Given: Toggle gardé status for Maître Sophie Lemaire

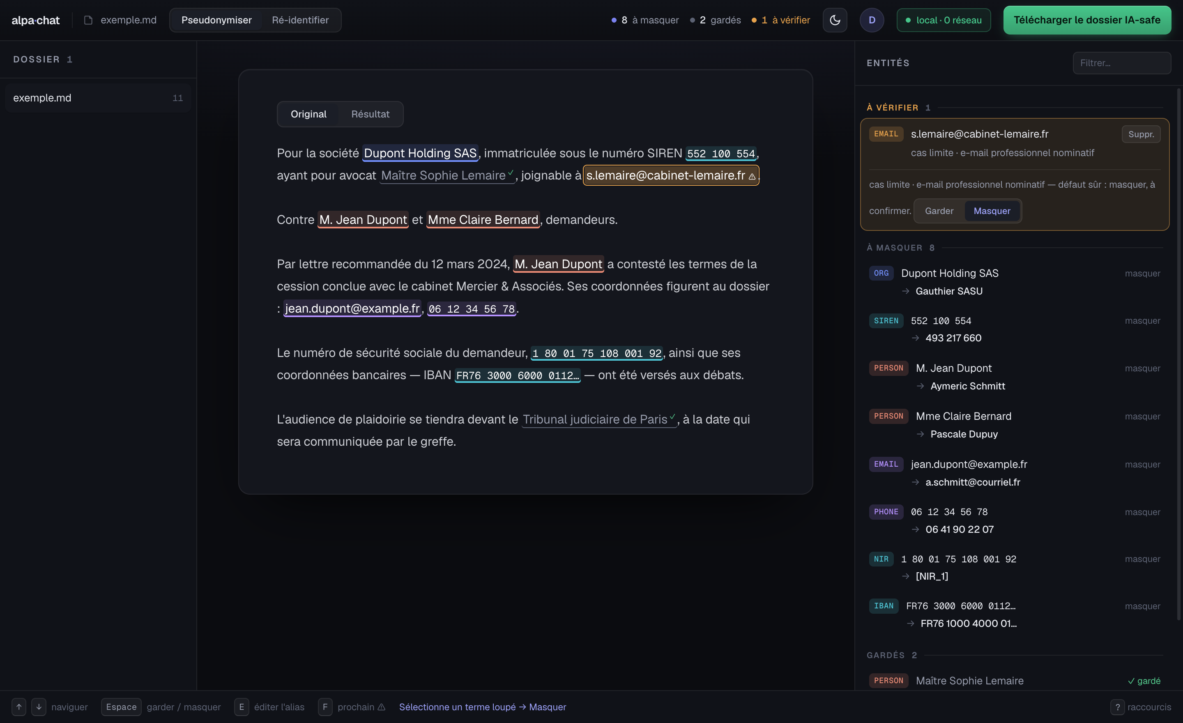Looking at the screenshot, I should coord(1144,681).
